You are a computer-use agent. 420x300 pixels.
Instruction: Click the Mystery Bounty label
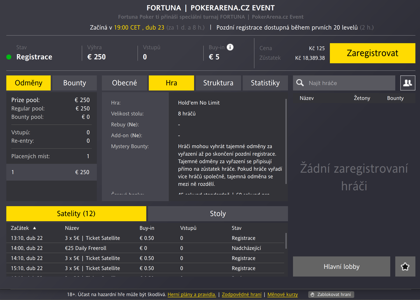click(130, 146)
